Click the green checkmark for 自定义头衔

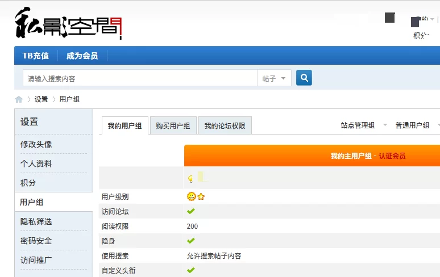(x=191, y=270)
